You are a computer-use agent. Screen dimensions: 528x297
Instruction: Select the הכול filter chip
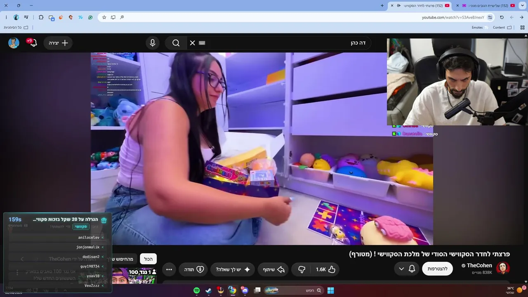click(148, 259)
